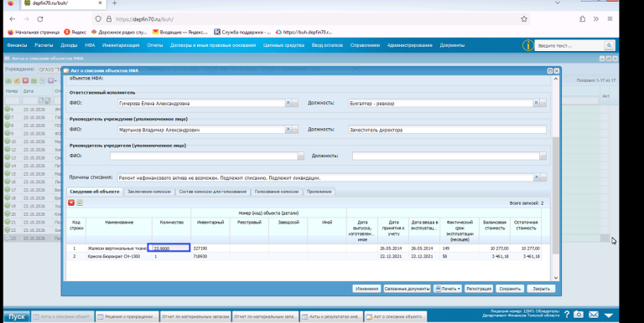Click the Изменения button
The height and width of the screenshot is (323, 644).
(366, 289)
